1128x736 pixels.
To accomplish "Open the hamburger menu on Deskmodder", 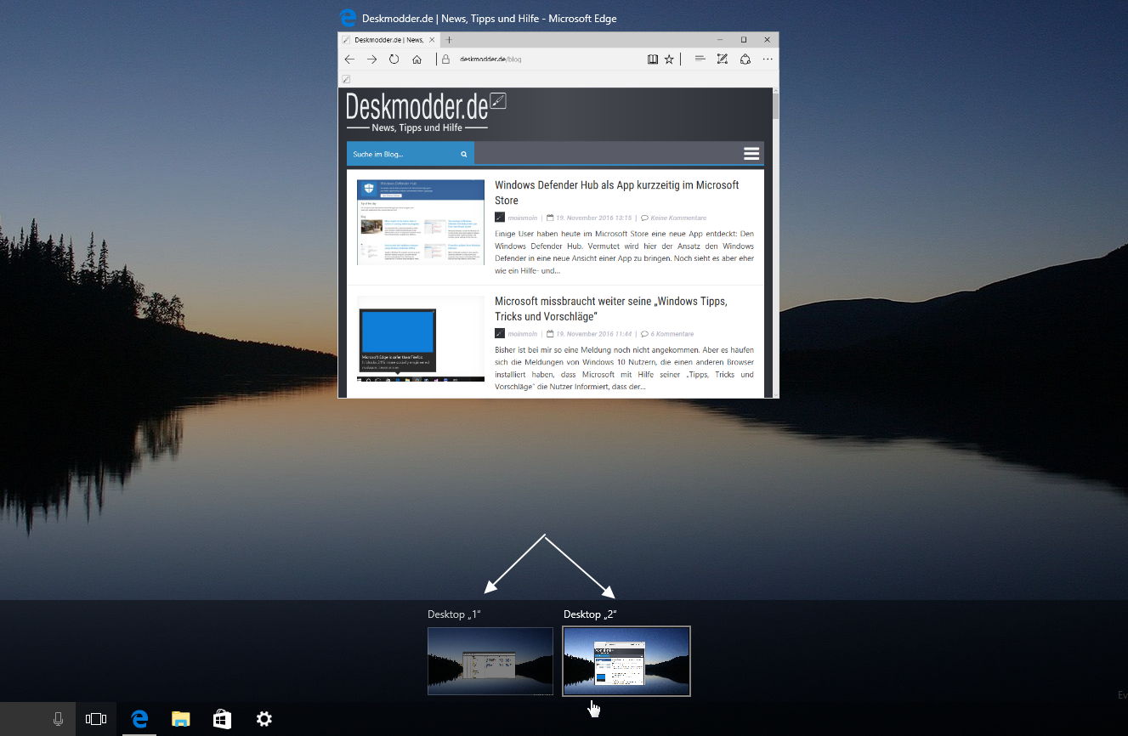I will tap(751, 154).
